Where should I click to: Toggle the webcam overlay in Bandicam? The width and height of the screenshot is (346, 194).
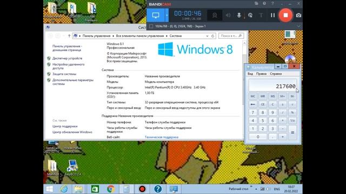(215, 15)
